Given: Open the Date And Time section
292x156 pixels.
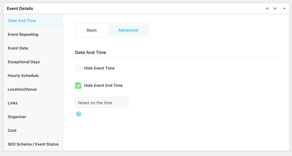Looking at the screenshot, I should click(22, 21).
